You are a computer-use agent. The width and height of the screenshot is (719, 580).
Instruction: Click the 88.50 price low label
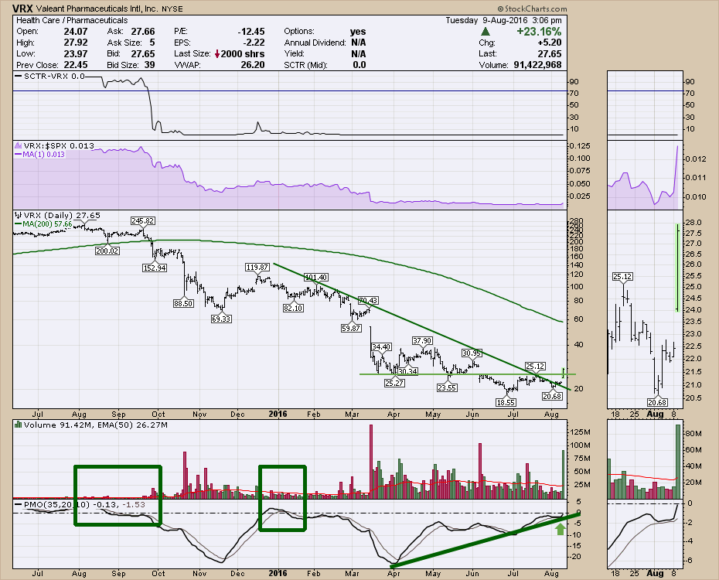pyautogui.click(x=183, y=303)
